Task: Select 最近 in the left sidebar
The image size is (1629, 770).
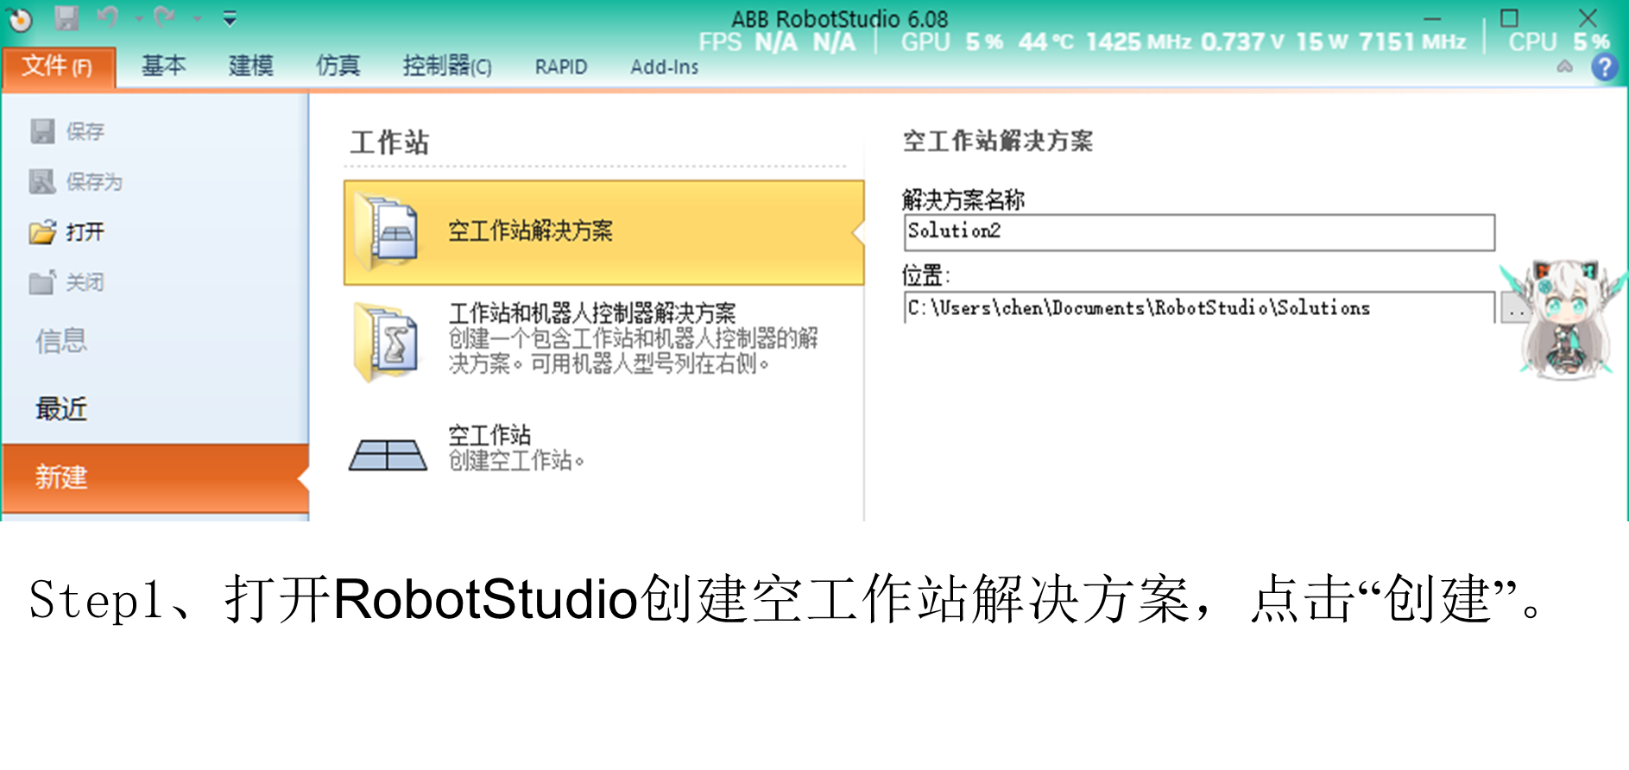Action: pos(61,408)
